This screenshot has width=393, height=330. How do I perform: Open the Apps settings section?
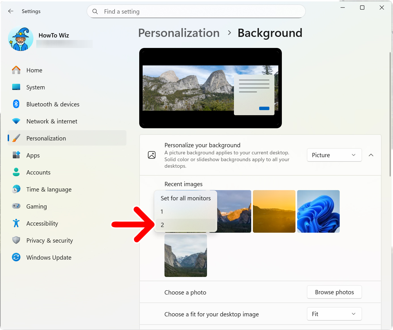click(x=33, y=155)
